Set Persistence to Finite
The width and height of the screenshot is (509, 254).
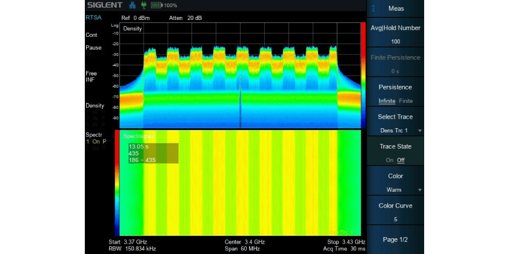[406, 101]
